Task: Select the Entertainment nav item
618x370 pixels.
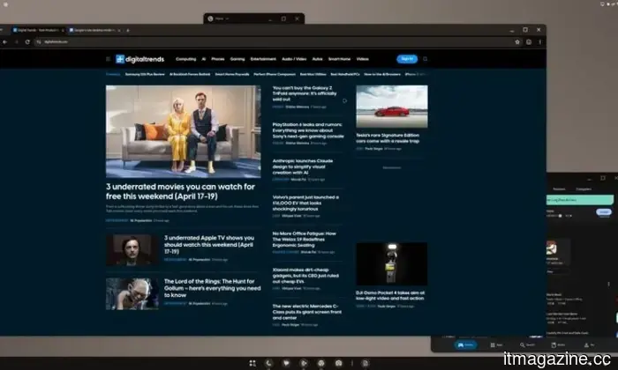Action: pos(263,59)
